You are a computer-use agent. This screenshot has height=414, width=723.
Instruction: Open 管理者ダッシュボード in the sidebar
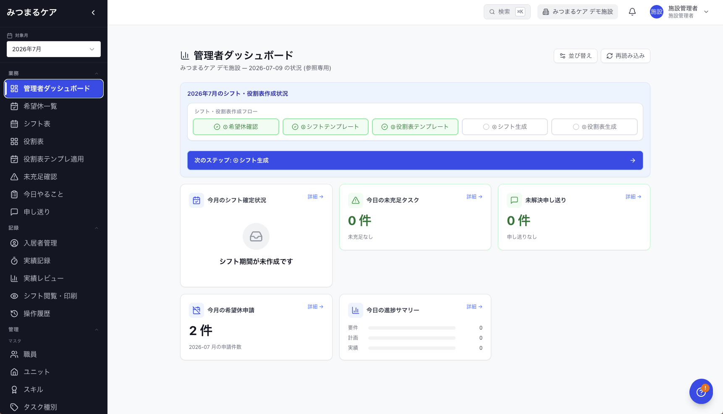(54, 89)
